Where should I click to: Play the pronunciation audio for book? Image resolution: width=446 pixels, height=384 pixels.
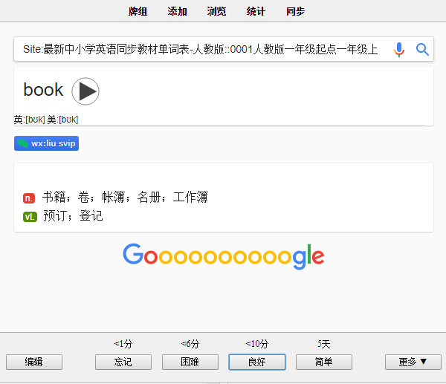click(85, 91)
